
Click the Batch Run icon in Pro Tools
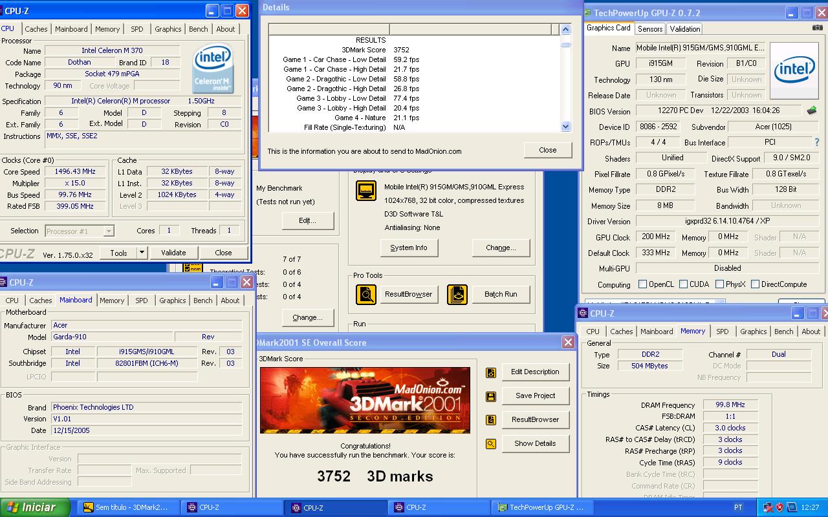click(x=457, y=294)
